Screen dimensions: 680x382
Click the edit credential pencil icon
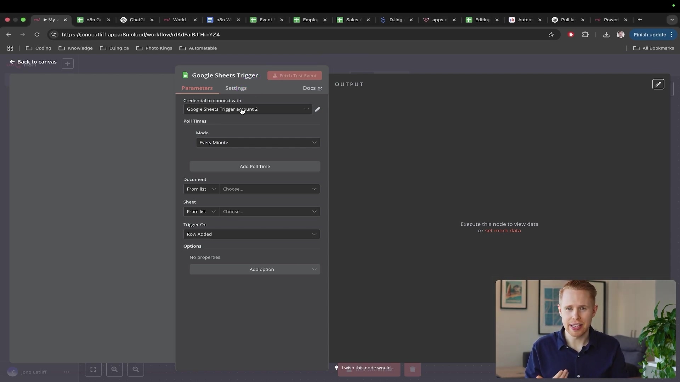(317, 109)
